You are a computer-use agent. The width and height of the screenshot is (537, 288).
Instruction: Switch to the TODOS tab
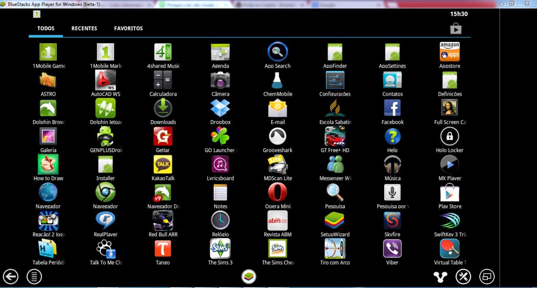(46, 28)
